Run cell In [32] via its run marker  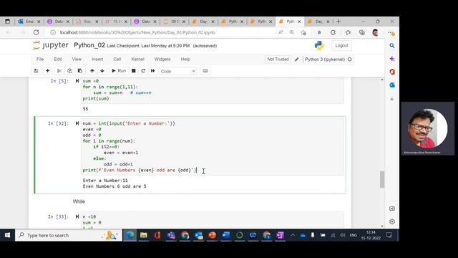coord(77,123)
